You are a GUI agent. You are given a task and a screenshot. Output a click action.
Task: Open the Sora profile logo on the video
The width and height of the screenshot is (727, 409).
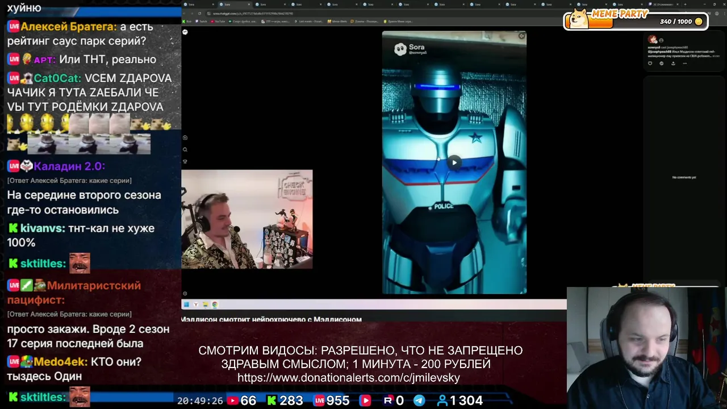[400, 49]
